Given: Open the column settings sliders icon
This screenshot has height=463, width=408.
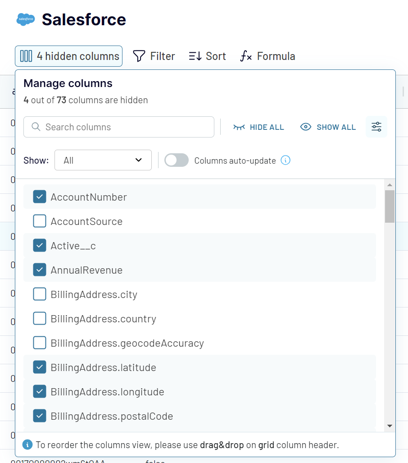Looking at the screenshot, I should pyautogui.click(x=376, y=127).
